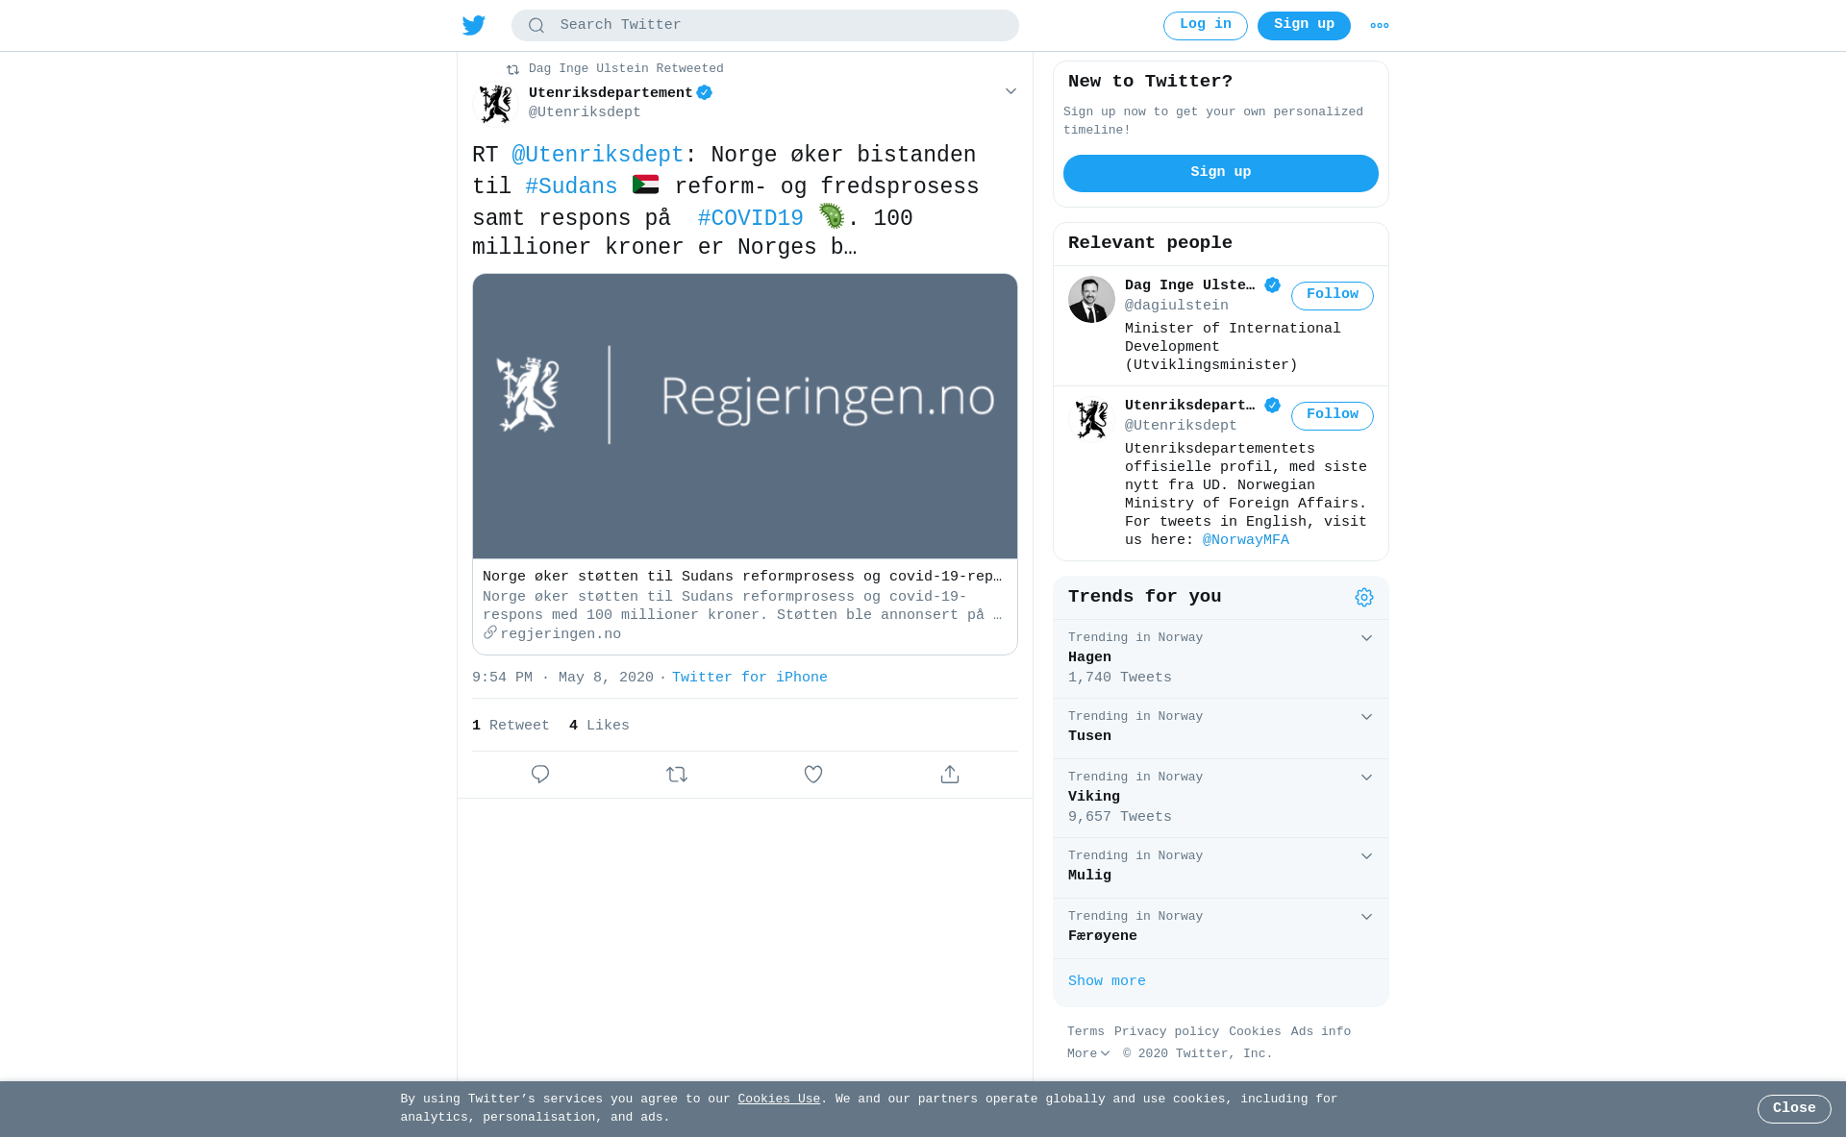Follow the Utenriksdepartement account

(x=1333, y=415)
